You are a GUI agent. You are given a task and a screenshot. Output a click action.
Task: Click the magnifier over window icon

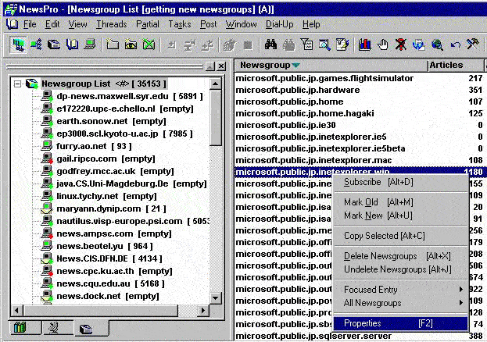click(324, 45)
